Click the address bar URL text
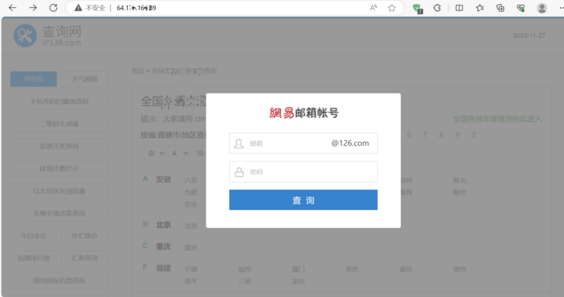This screenshot has width=564, height=297. (x=136, y=8)
